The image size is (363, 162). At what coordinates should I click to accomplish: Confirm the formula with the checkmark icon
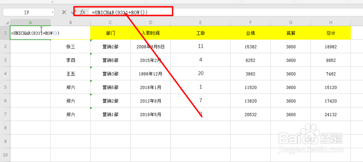pos(73,12)
